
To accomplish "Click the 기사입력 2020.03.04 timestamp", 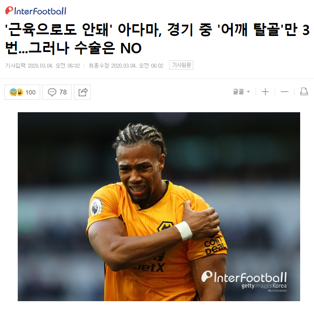I will click(42, 65).
